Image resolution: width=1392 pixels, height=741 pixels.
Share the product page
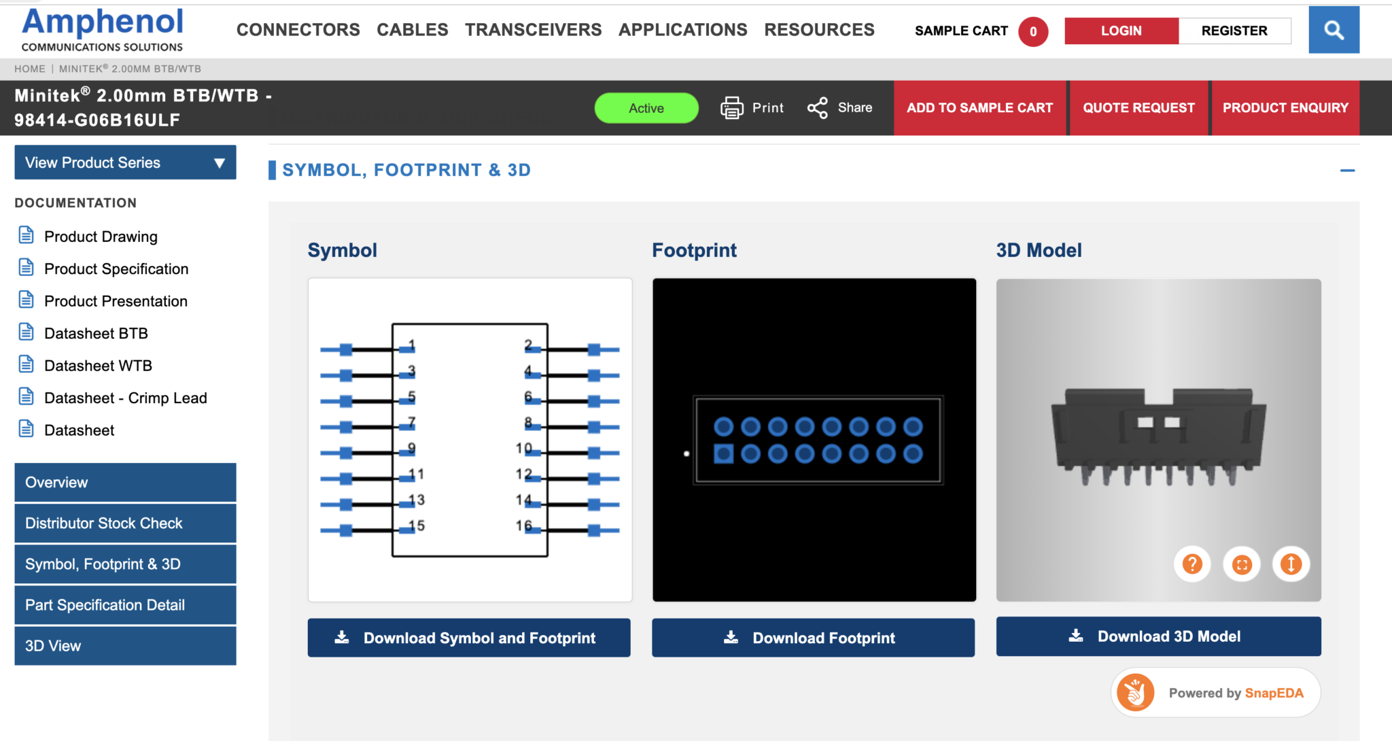click(x=839, y=107)
